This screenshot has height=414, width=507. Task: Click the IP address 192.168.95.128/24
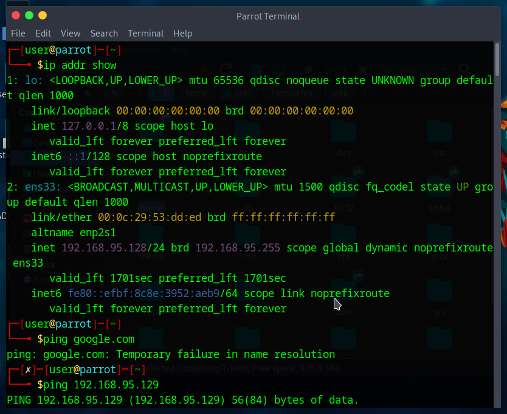coord(113,248)
